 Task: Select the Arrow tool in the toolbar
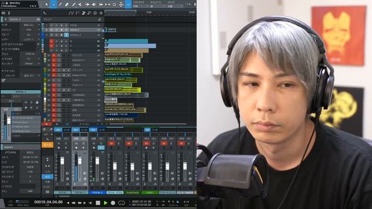point(46,4)
